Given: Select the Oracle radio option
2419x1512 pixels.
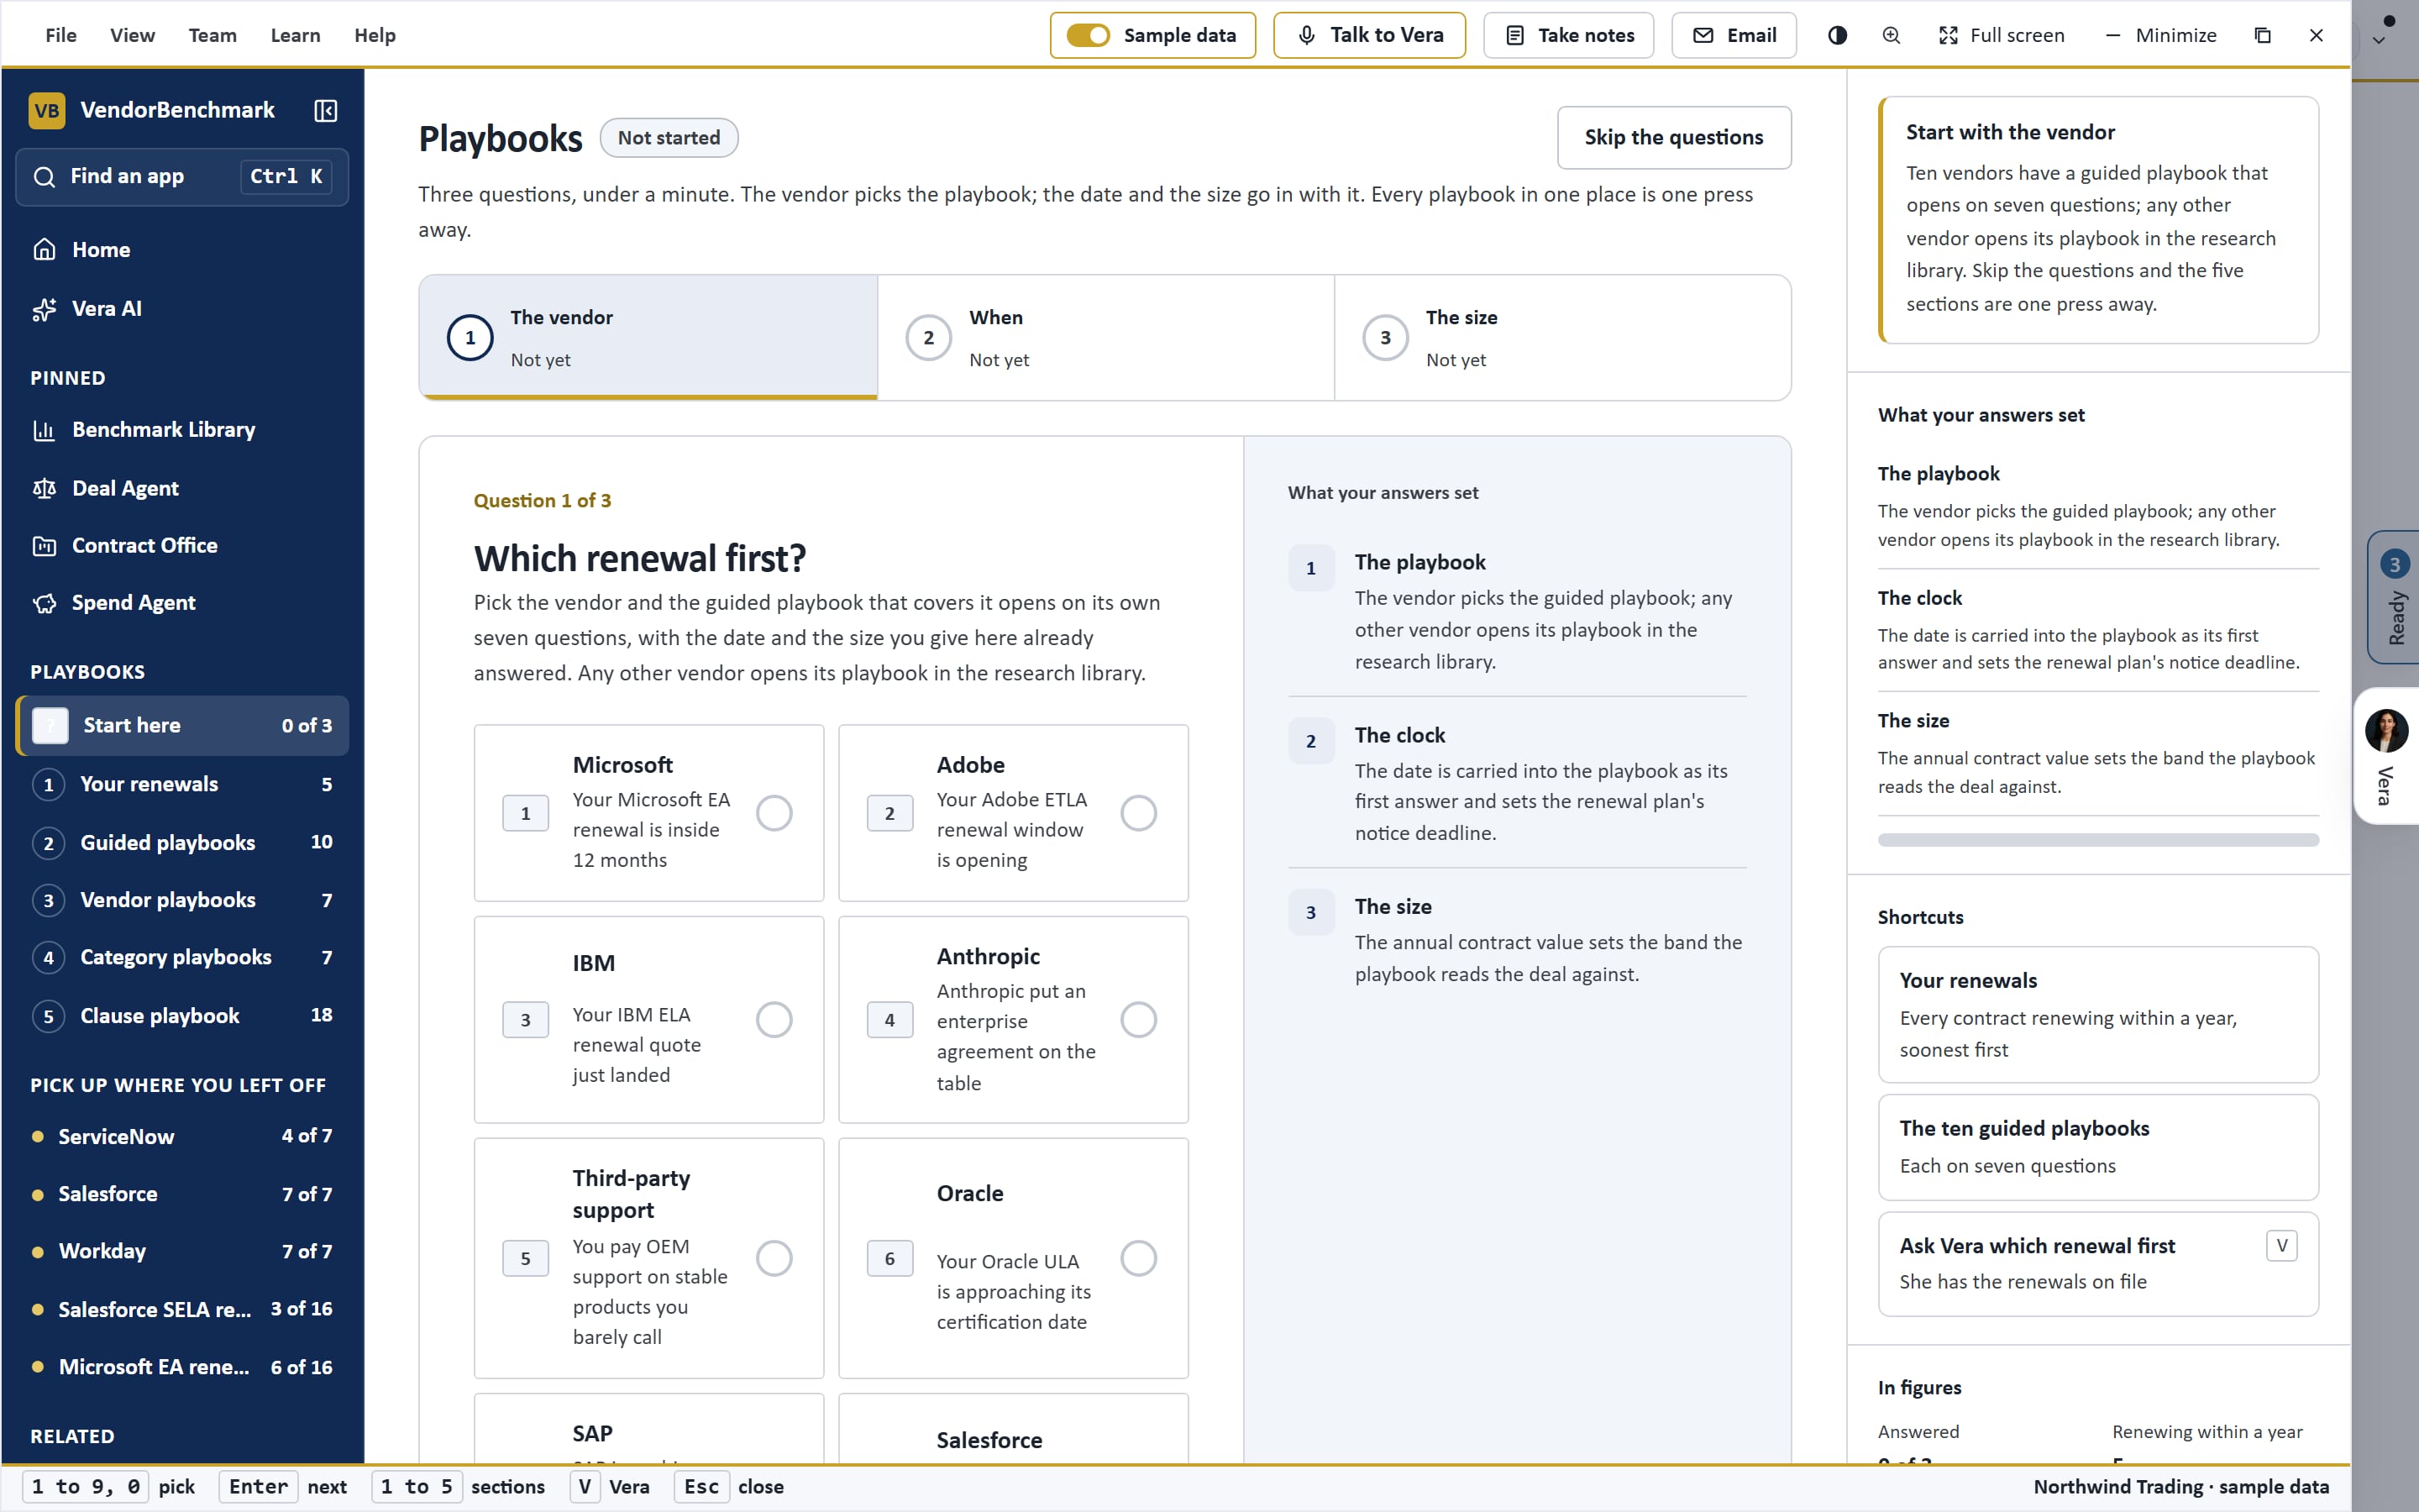Looking at the screenshot, I should (1139, 1258).
